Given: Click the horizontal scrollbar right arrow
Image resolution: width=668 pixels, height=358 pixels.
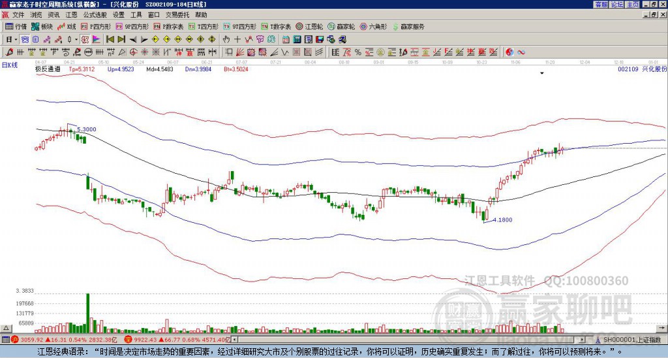Looking at the screenshot, I should (x=582, y=340).
